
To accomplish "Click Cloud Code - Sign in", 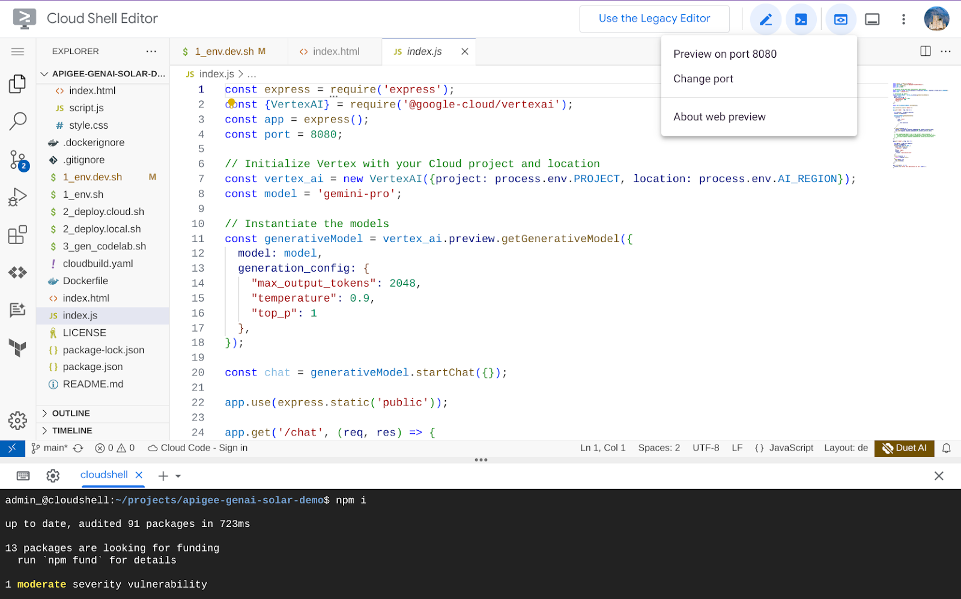I will [x=198, y=448].
